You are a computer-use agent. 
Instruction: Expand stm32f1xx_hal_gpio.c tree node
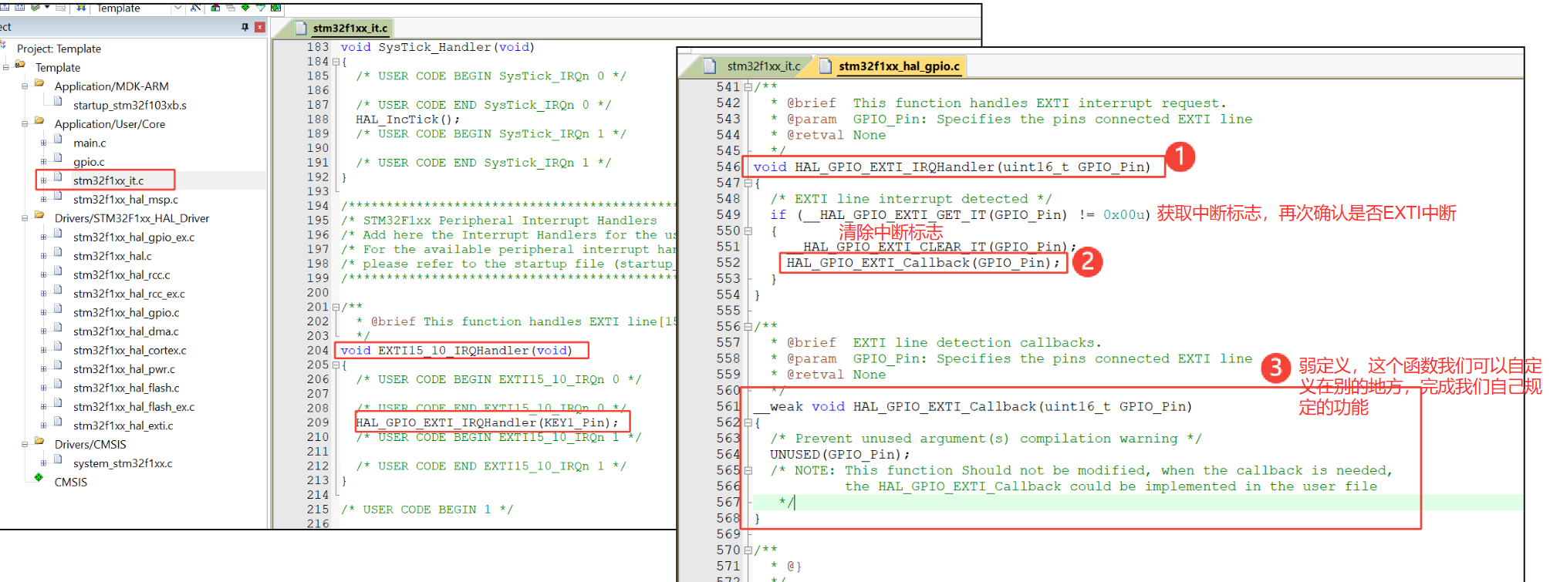pyautogui.click(x=43, y=313)
